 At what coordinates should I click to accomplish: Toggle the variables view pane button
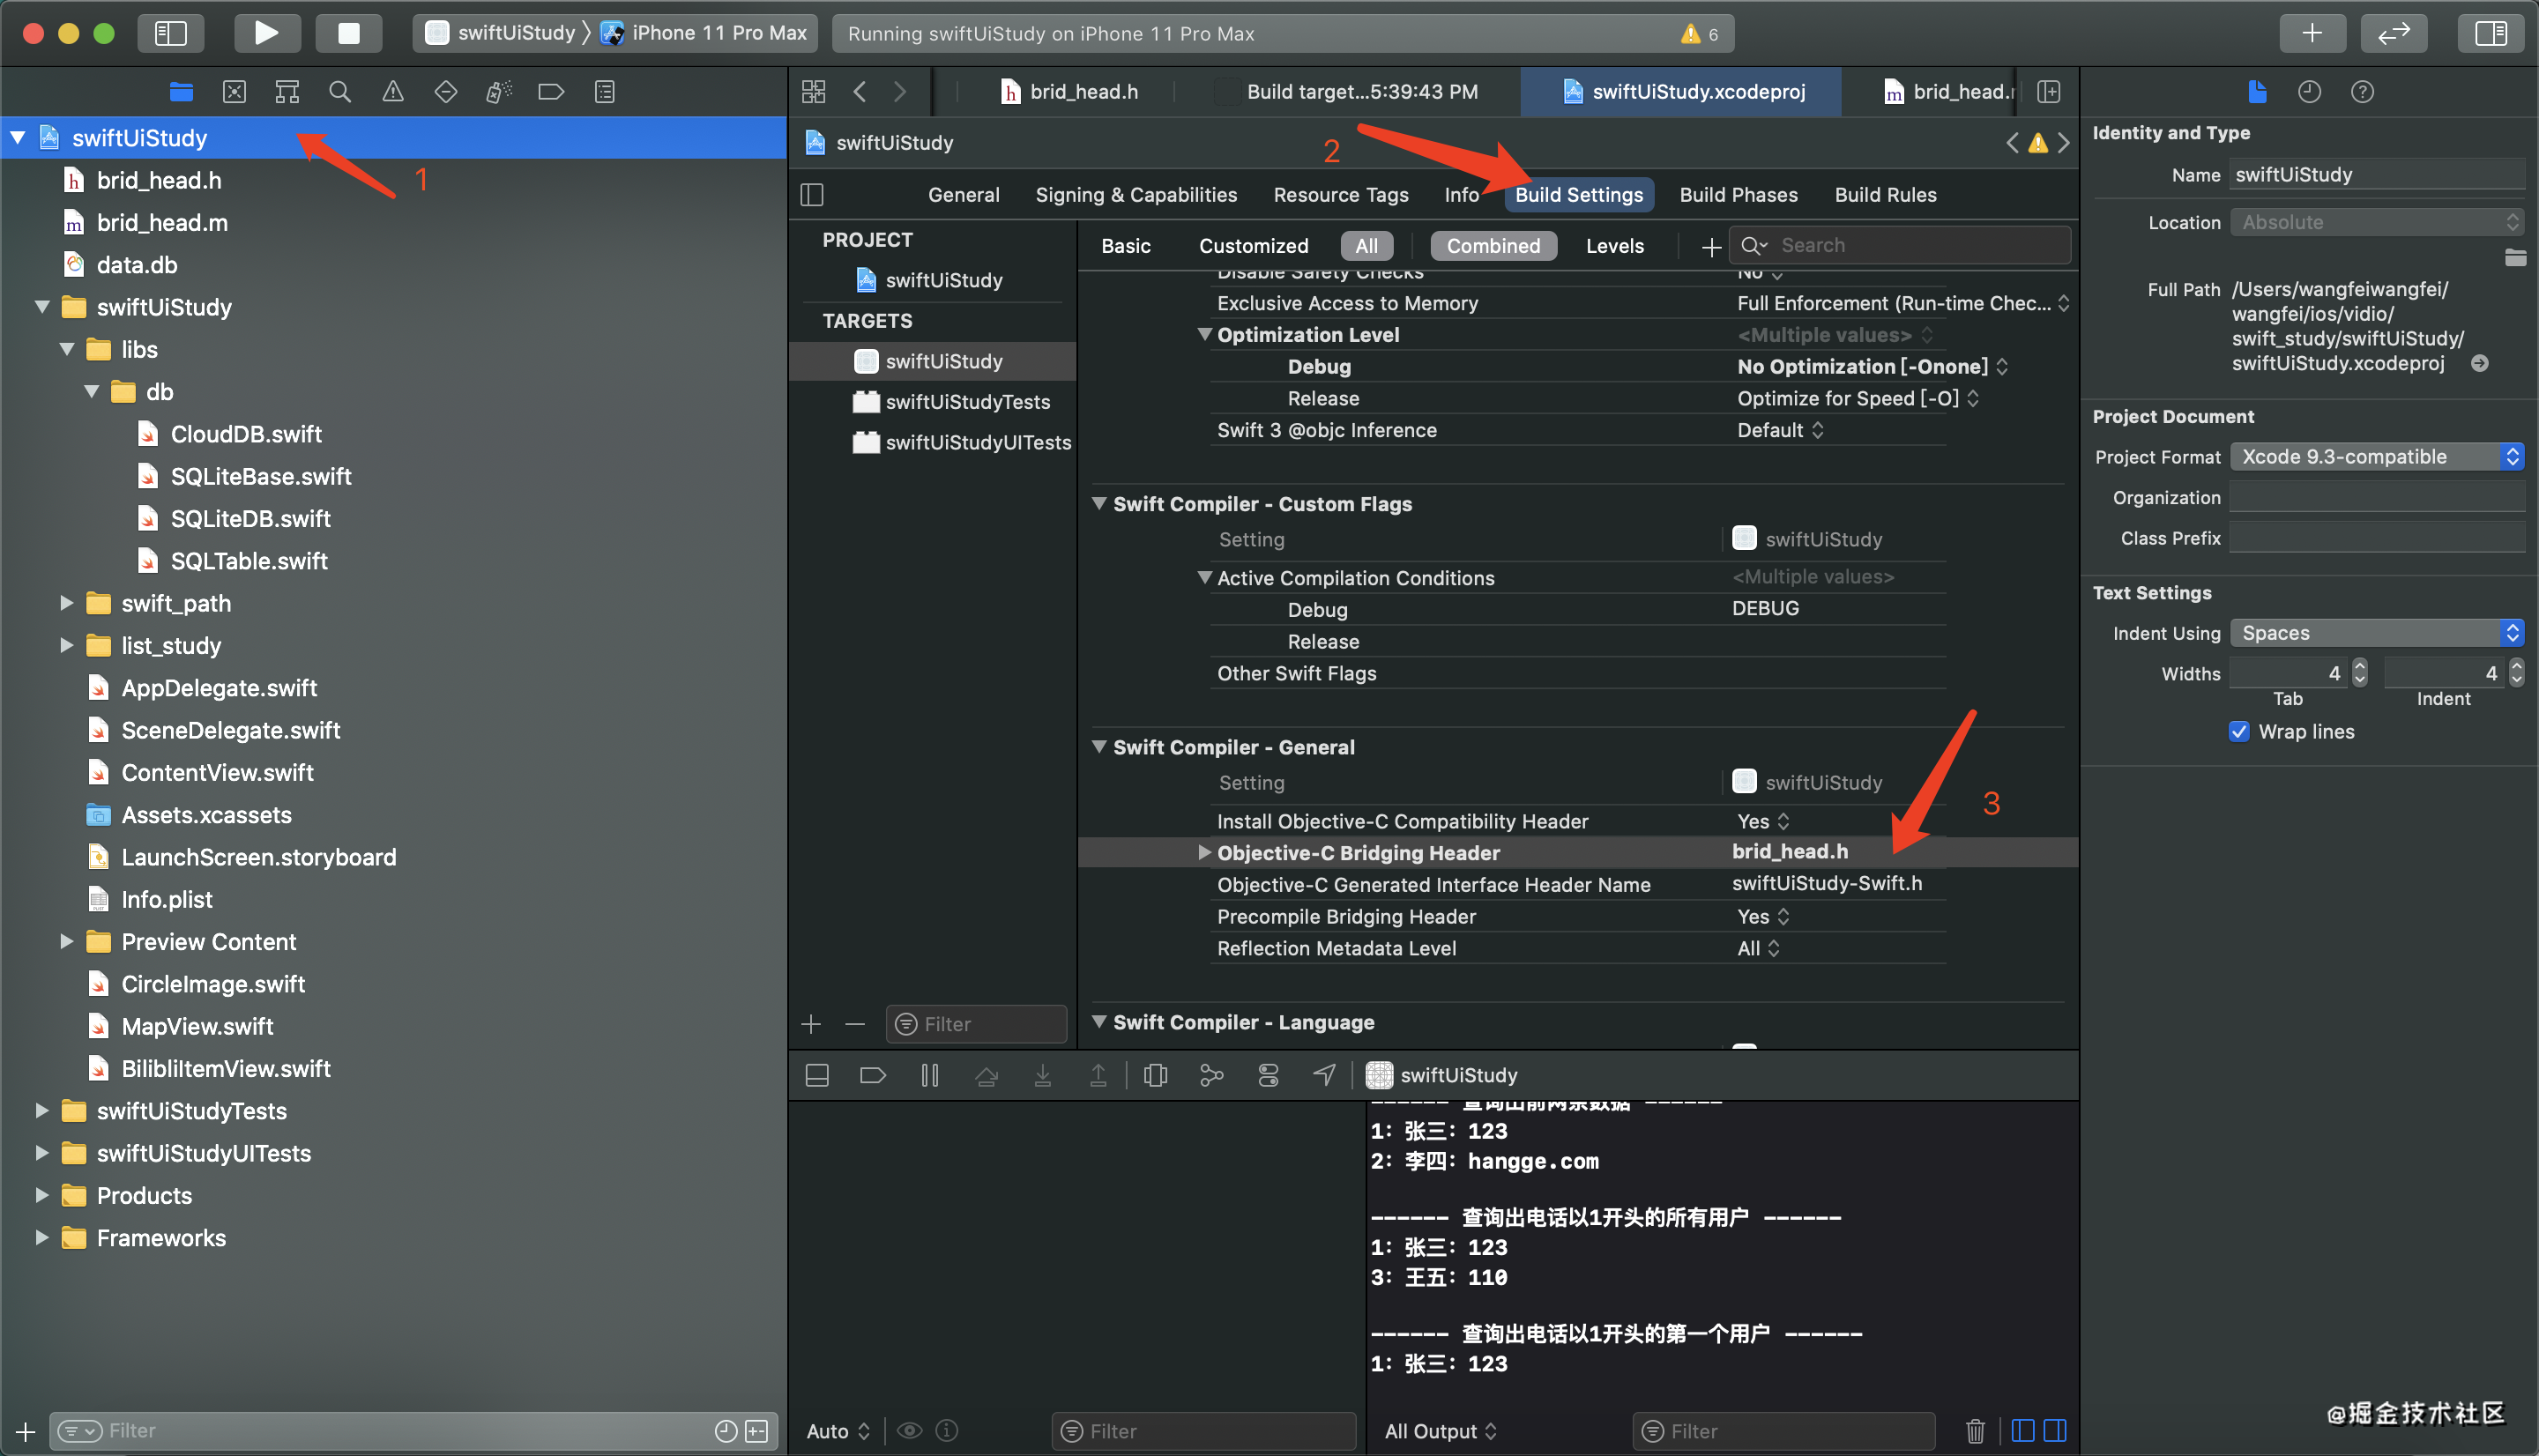pyautogui.click(x=2022, y=1431)
